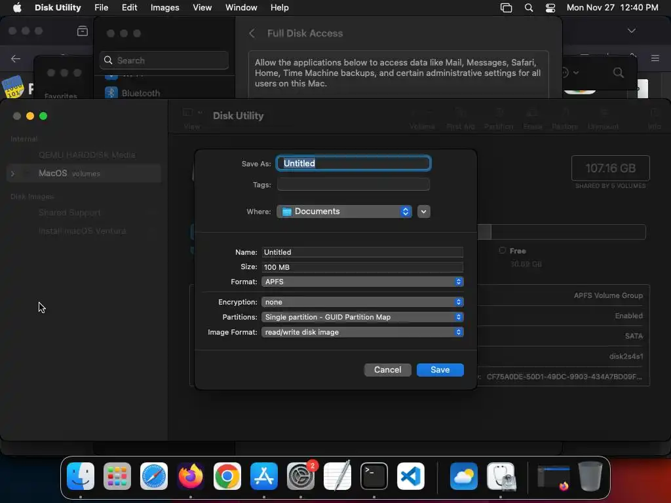Select MacOS volumes in Disk Utility sidebar

point(84,173)
